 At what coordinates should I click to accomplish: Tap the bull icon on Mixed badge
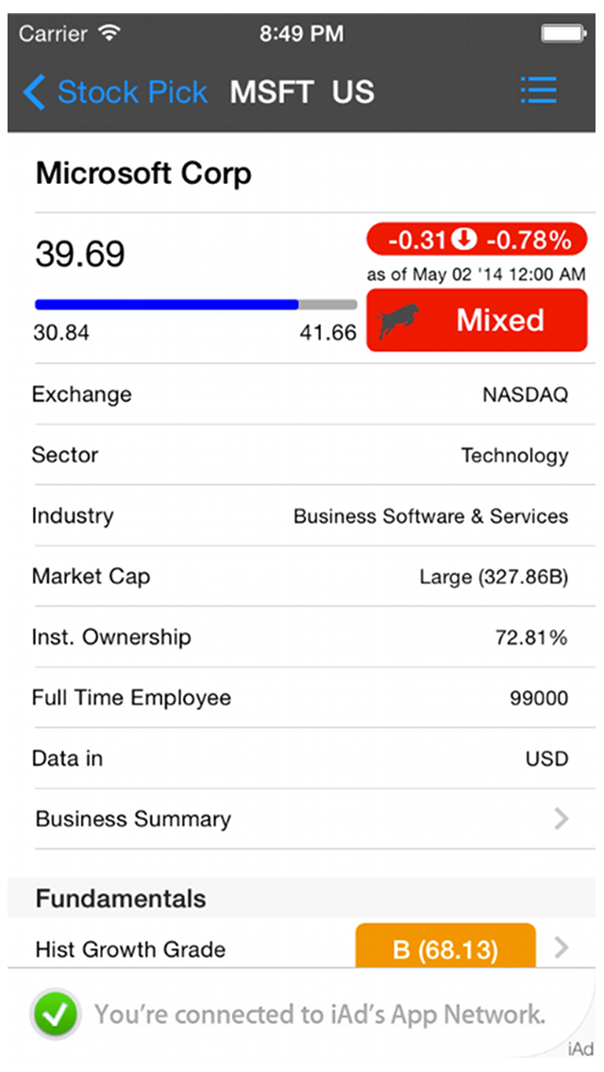pos(399,321)
